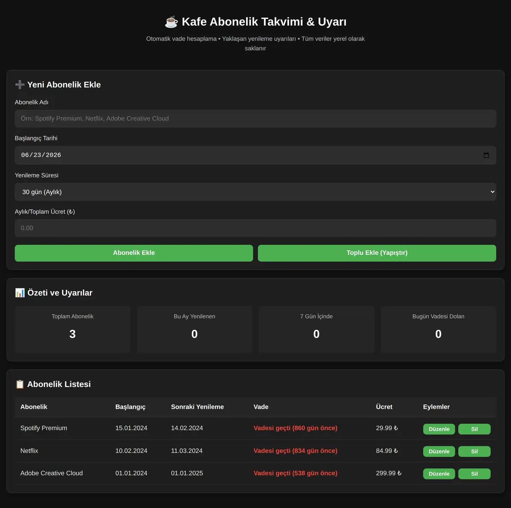Select the Spotify Premium name cell
The width and height of the screenshot is (511, 508).
(44, 428)
